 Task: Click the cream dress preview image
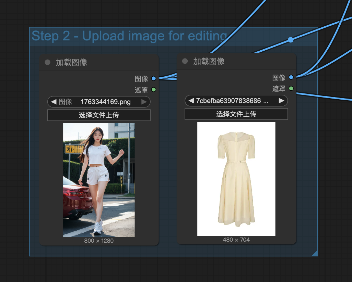coord(236,179)
